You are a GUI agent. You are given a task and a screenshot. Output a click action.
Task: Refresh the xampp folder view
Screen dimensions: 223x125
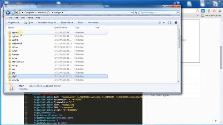tap(136, 12)
